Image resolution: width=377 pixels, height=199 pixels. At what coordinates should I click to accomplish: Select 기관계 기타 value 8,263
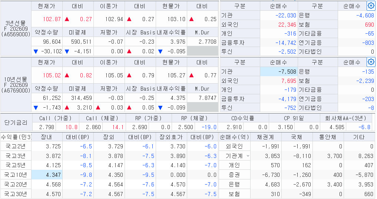pos(366,156)
